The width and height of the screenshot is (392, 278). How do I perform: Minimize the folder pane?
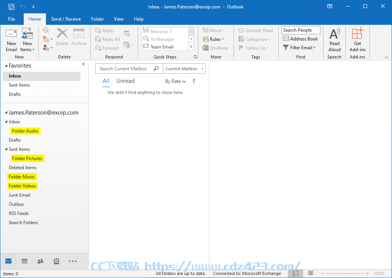pyautogui.click(x=83, y=64)
